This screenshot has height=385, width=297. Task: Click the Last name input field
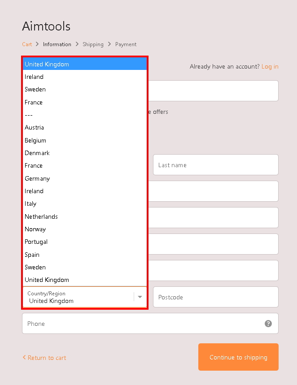215,165
